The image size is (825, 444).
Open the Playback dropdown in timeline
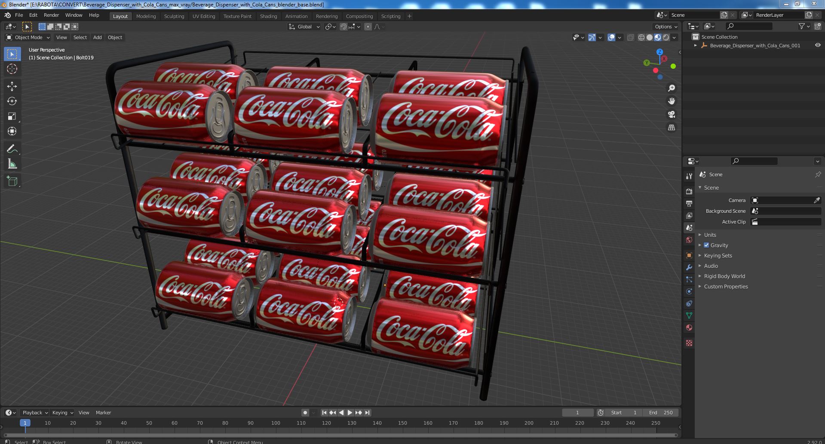click(35, 413)
